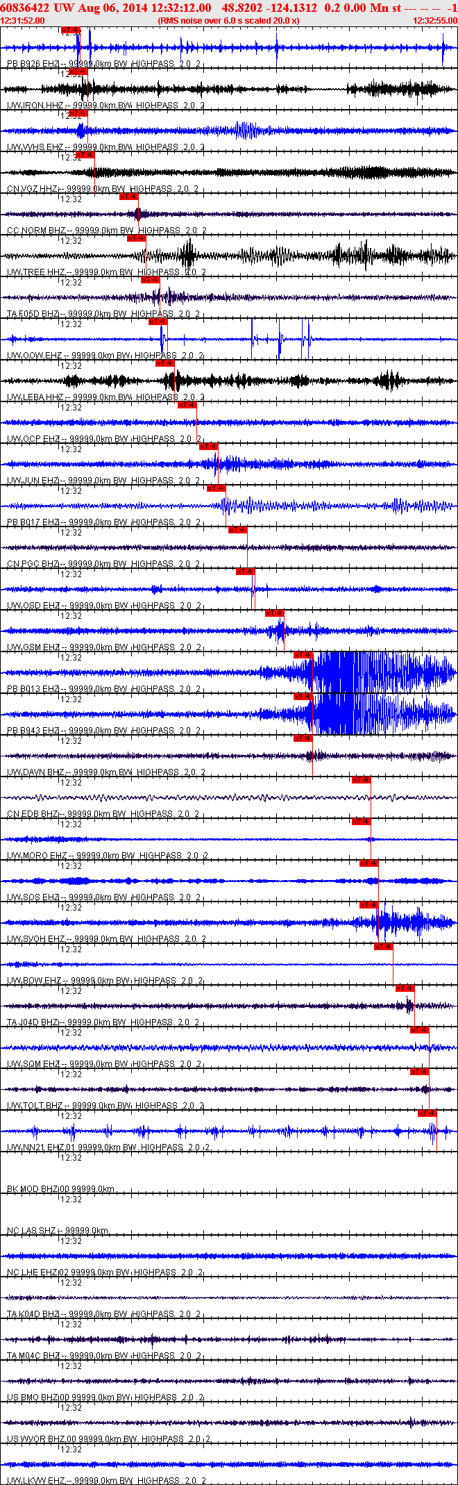Select the UW OOW EHZ station label
The width and height of the screenshot is (458, 1485).
[35, 355]
